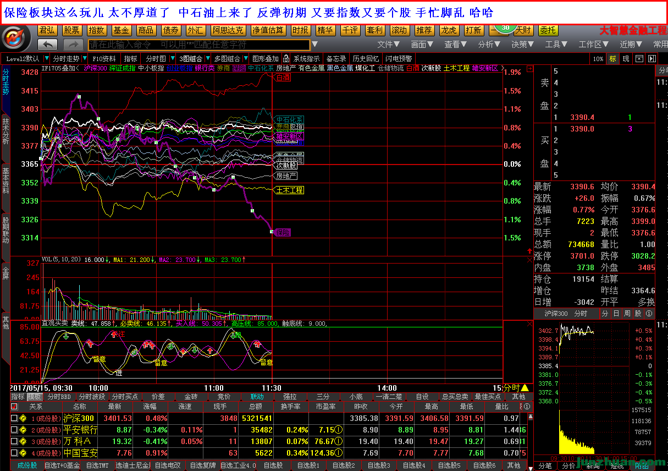
Task: Tick the checkbox for the 平安银行 row
Action: pos(14,430)
